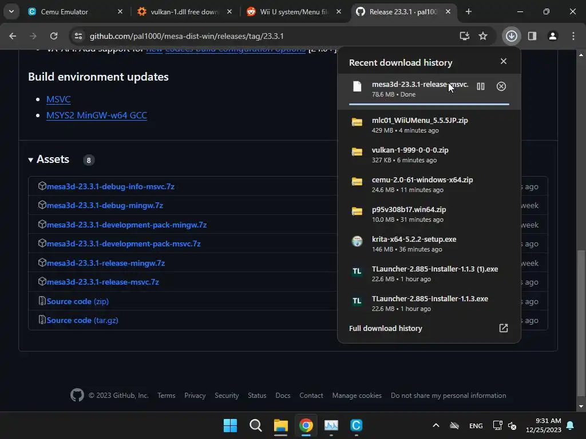Click TLauncher-2.885-Installer-1.1.3 (1).exe icon

point(357,271)
